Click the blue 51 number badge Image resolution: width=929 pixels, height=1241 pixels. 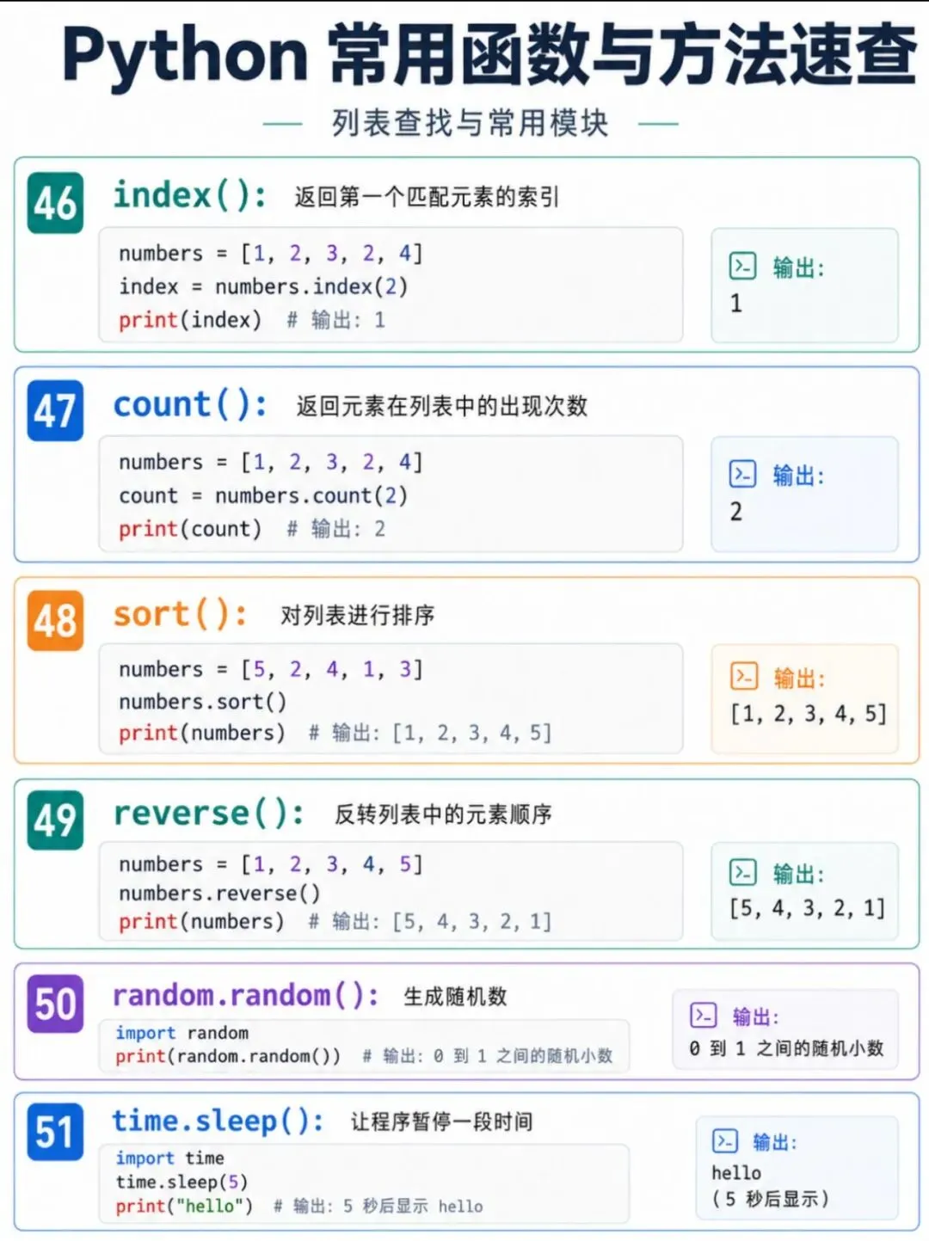tap(56, 1132)
